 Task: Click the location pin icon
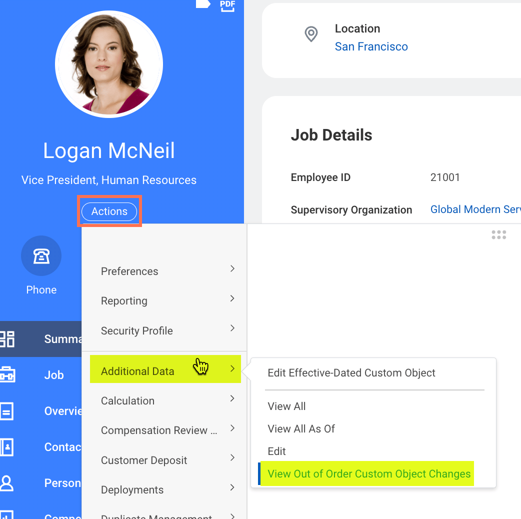311,34
